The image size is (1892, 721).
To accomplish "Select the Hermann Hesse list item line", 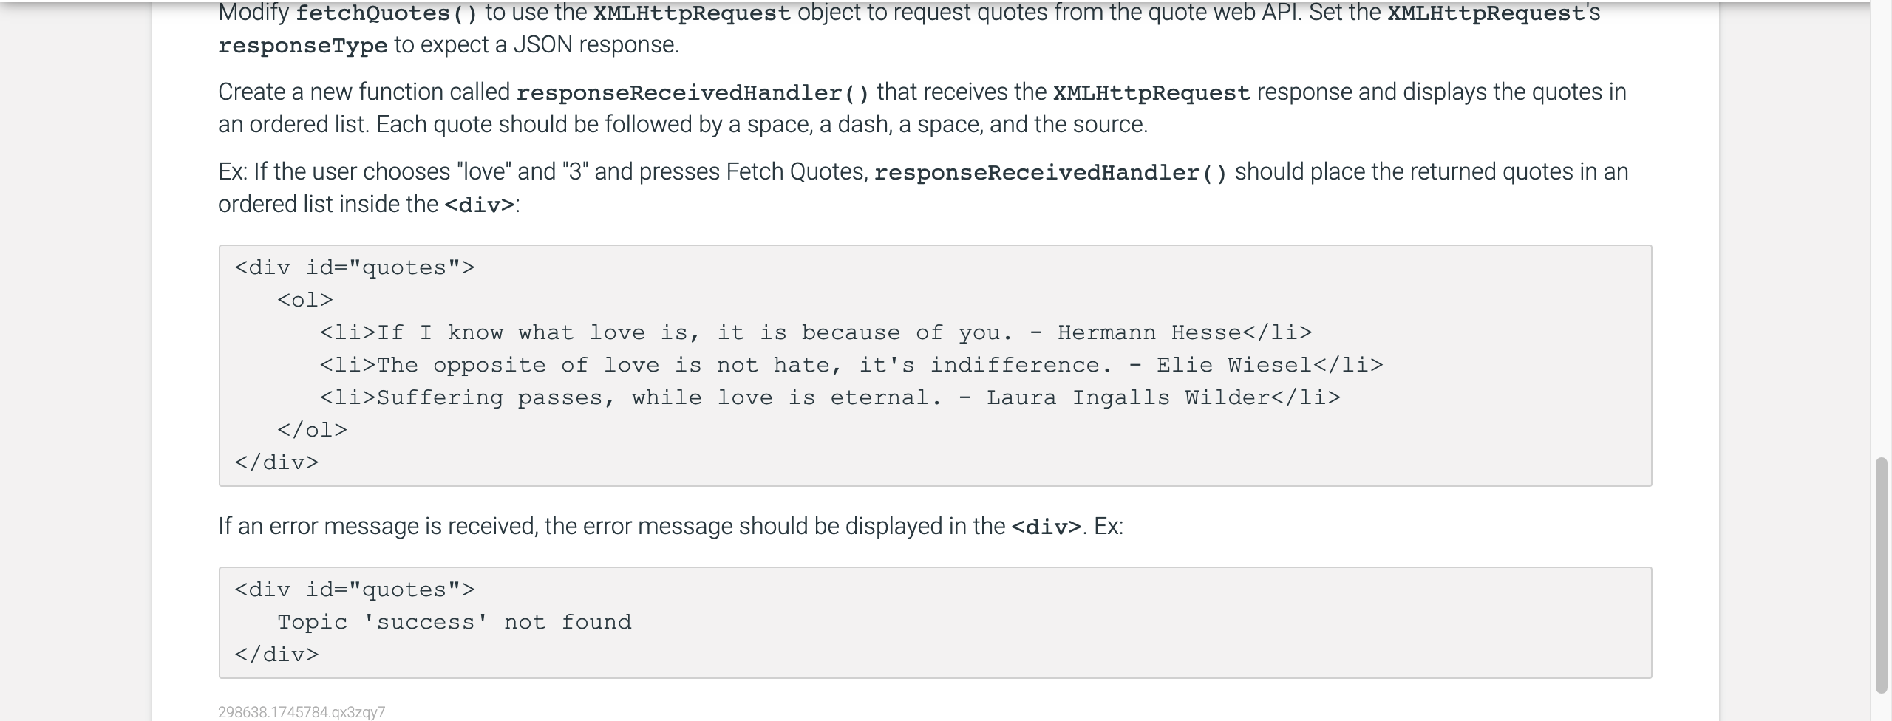I will pyautogui.click(x=816, y=332).
